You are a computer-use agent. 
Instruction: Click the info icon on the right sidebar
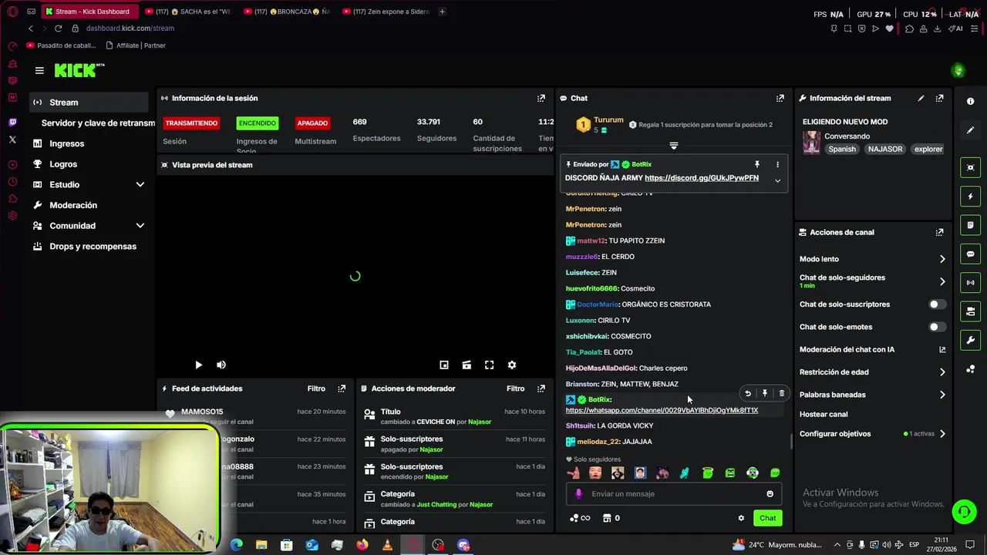point(971,102)
